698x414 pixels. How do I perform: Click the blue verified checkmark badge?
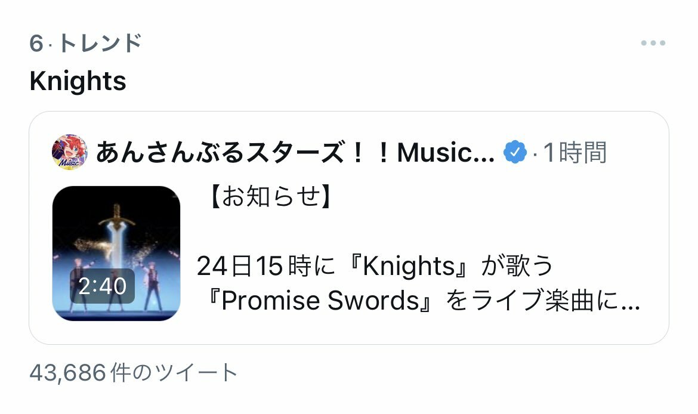click(x=515, y=152)
